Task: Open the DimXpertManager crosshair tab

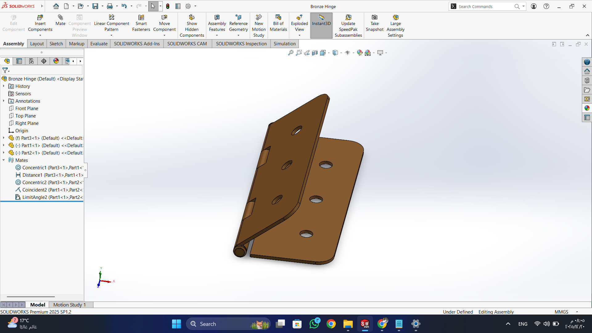Action: point(44,61)
